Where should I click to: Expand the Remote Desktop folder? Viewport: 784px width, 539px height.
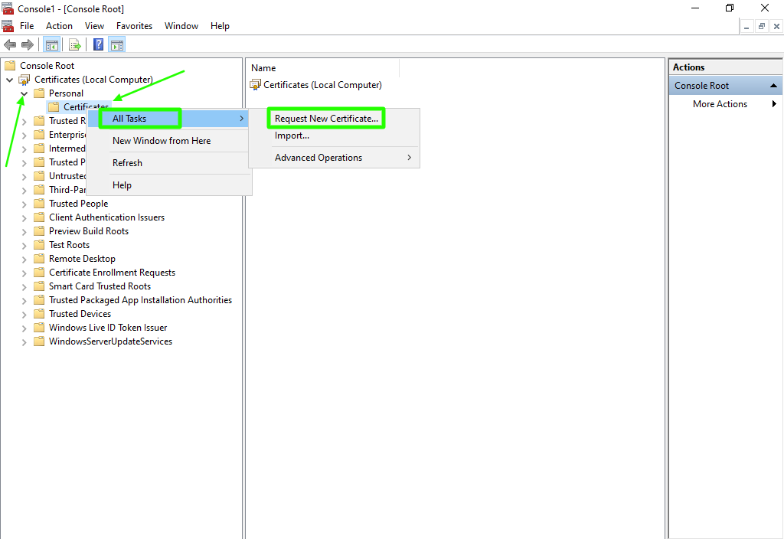point(24,259)
